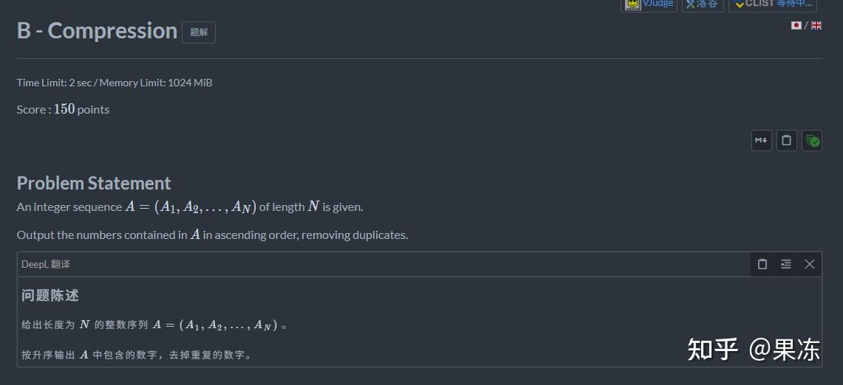Viewport: 843px width, 385px height.
Task: Click the 问题陈述 translated heading
Action: 50,295
